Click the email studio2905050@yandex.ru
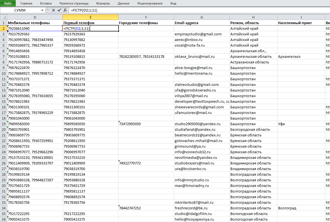Screen dimensions: 330x222 (x=197, y=124)
